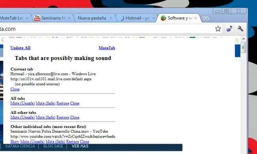Close the Software y w tab
This screenshot has height=154, width=257.
[x=195, y=18]
